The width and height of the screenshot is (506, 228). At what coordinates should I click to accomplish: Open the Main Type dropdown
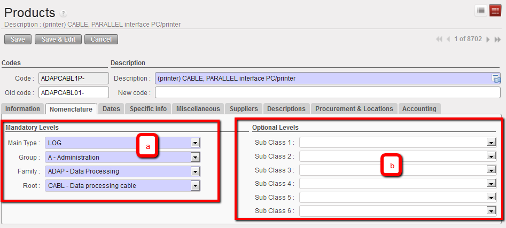coord(195,143)
